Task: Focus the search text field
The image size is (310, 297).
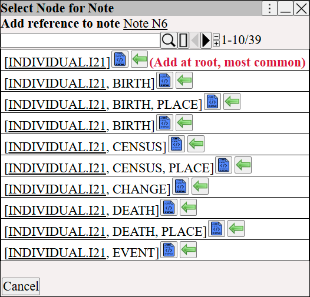Action: point(80,41)
